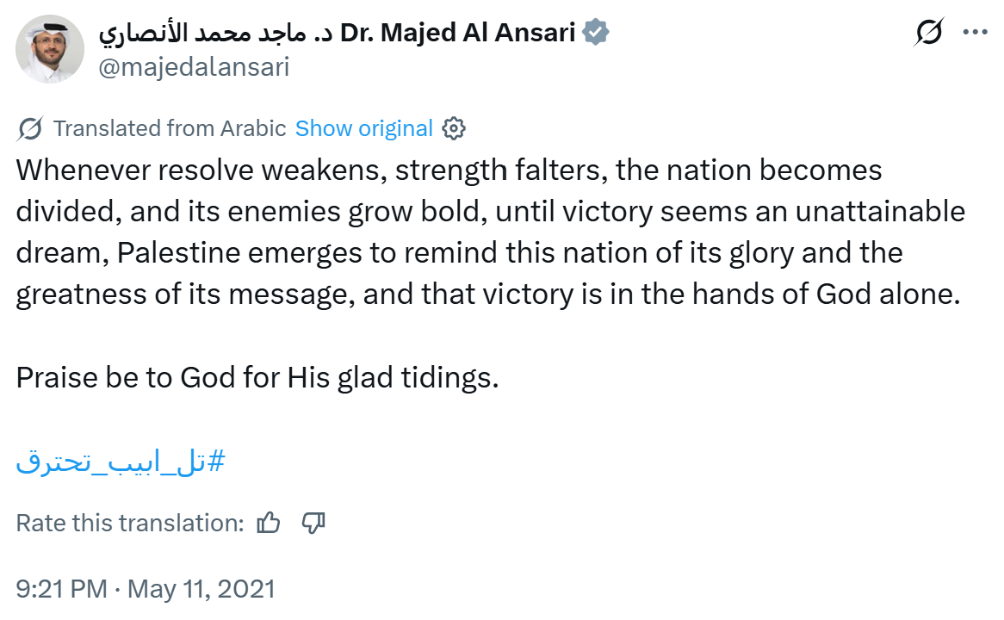Open Dr. Majed Al Ansari's profile picture
Image resolution: width=1004 pixels, height=620 pixels.
50,49
